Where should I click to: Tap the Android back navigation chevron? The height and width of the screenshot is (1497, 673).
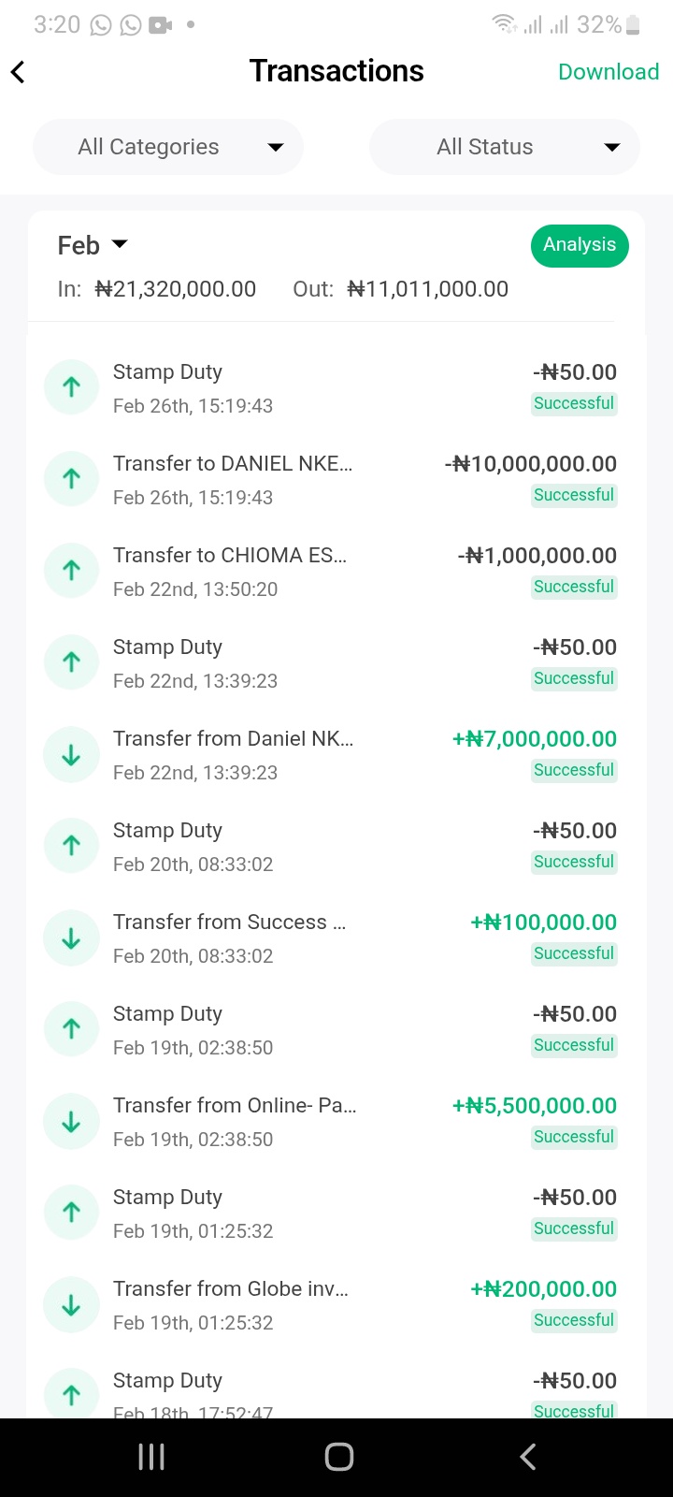(x=528, y=1457)
